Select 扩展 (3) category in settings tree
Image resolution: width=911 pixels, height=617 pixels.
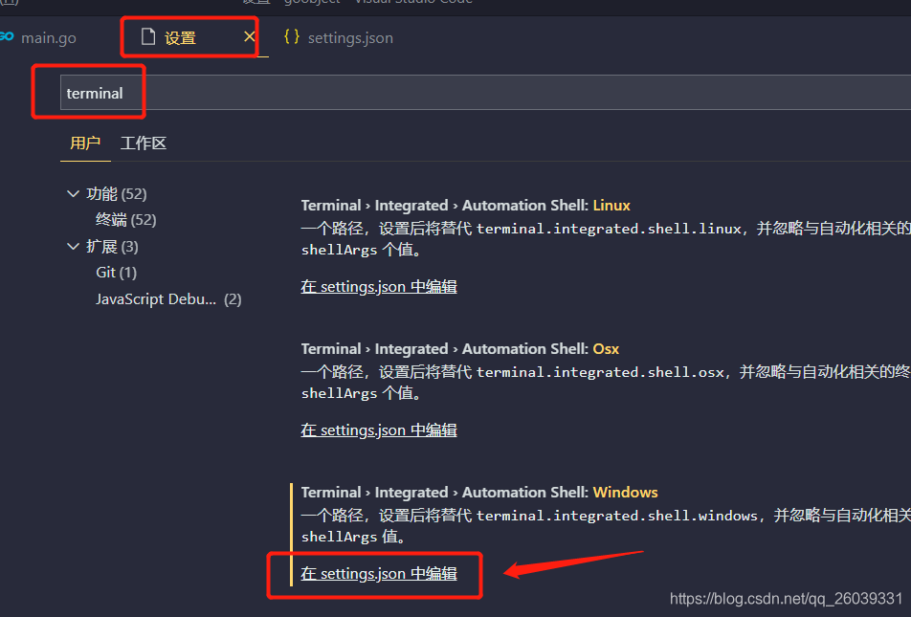[x=112, y=247]
